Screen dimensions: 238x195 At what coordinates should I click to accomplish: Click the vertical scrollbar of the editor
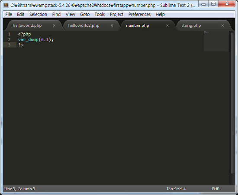(232, 103)
